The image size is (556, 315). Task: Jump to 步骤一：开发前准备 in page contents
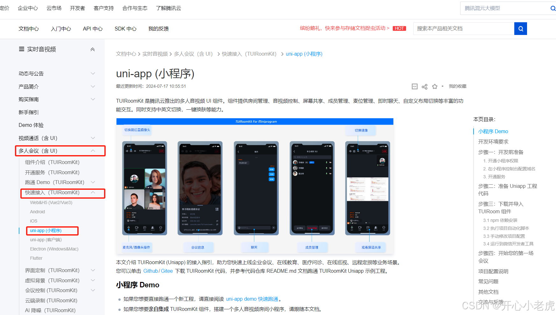point(501,152)
